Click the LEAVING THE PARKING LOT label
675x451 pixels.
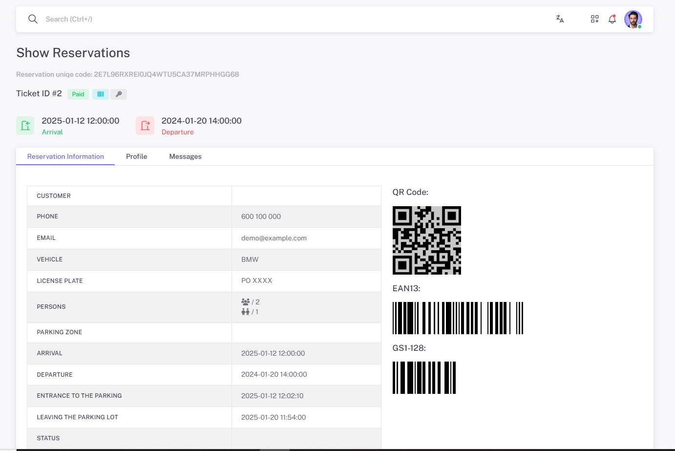pos(77,417)
